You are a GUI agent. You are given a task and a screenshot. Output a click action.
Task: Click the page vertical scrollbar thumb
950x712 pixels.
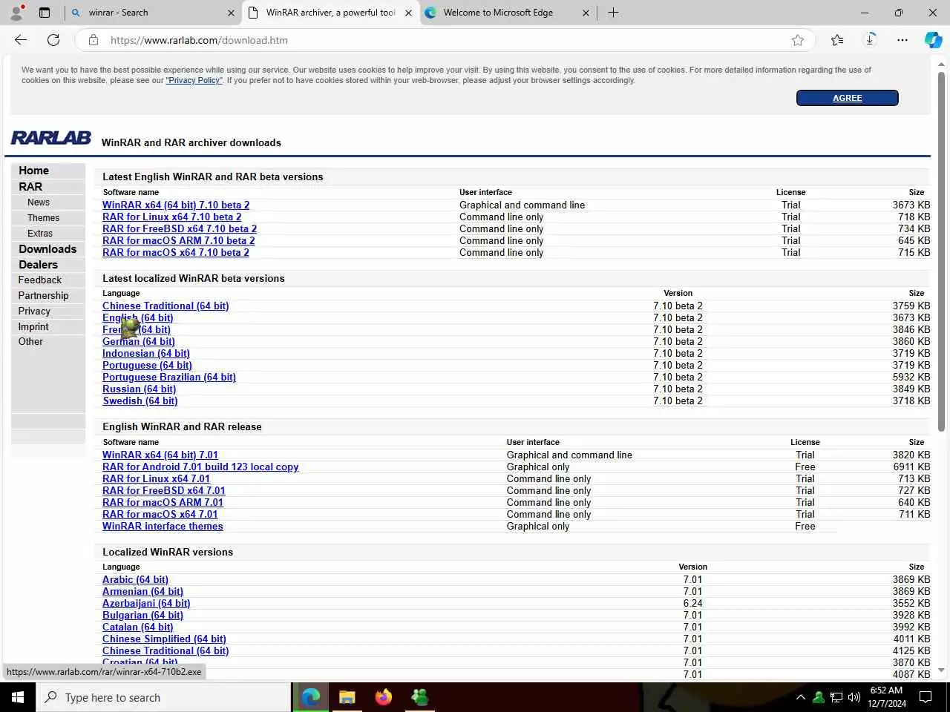(941, 252)
